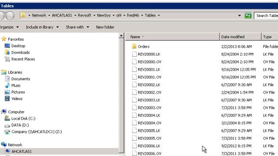This screenshot has height=156, width=278.
Task: Select the file name REV20005.LK
Action: tap(149, 130)
